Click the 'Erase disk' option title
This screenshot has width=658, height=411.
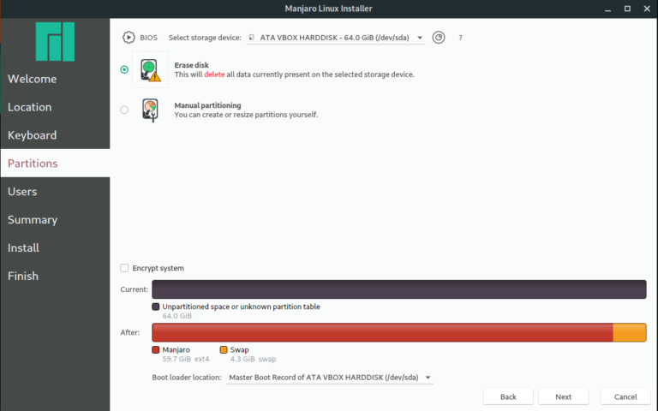coord(191,65)
